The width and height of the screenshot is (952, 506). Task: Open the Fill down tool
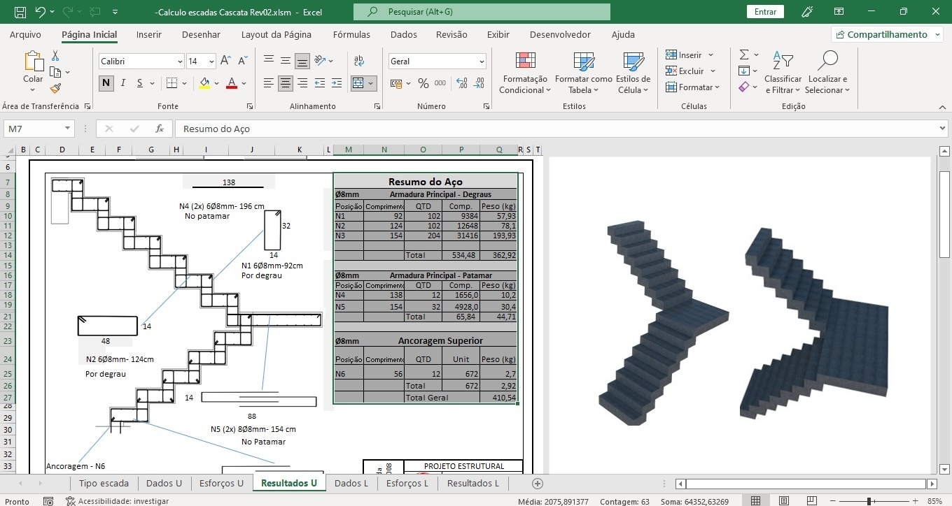coord(744,71)
